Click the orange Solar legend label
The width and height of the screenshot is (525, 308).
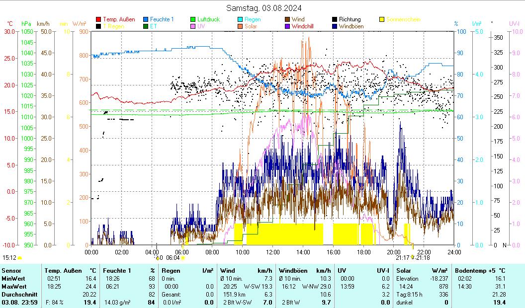[x=251, y=26]
